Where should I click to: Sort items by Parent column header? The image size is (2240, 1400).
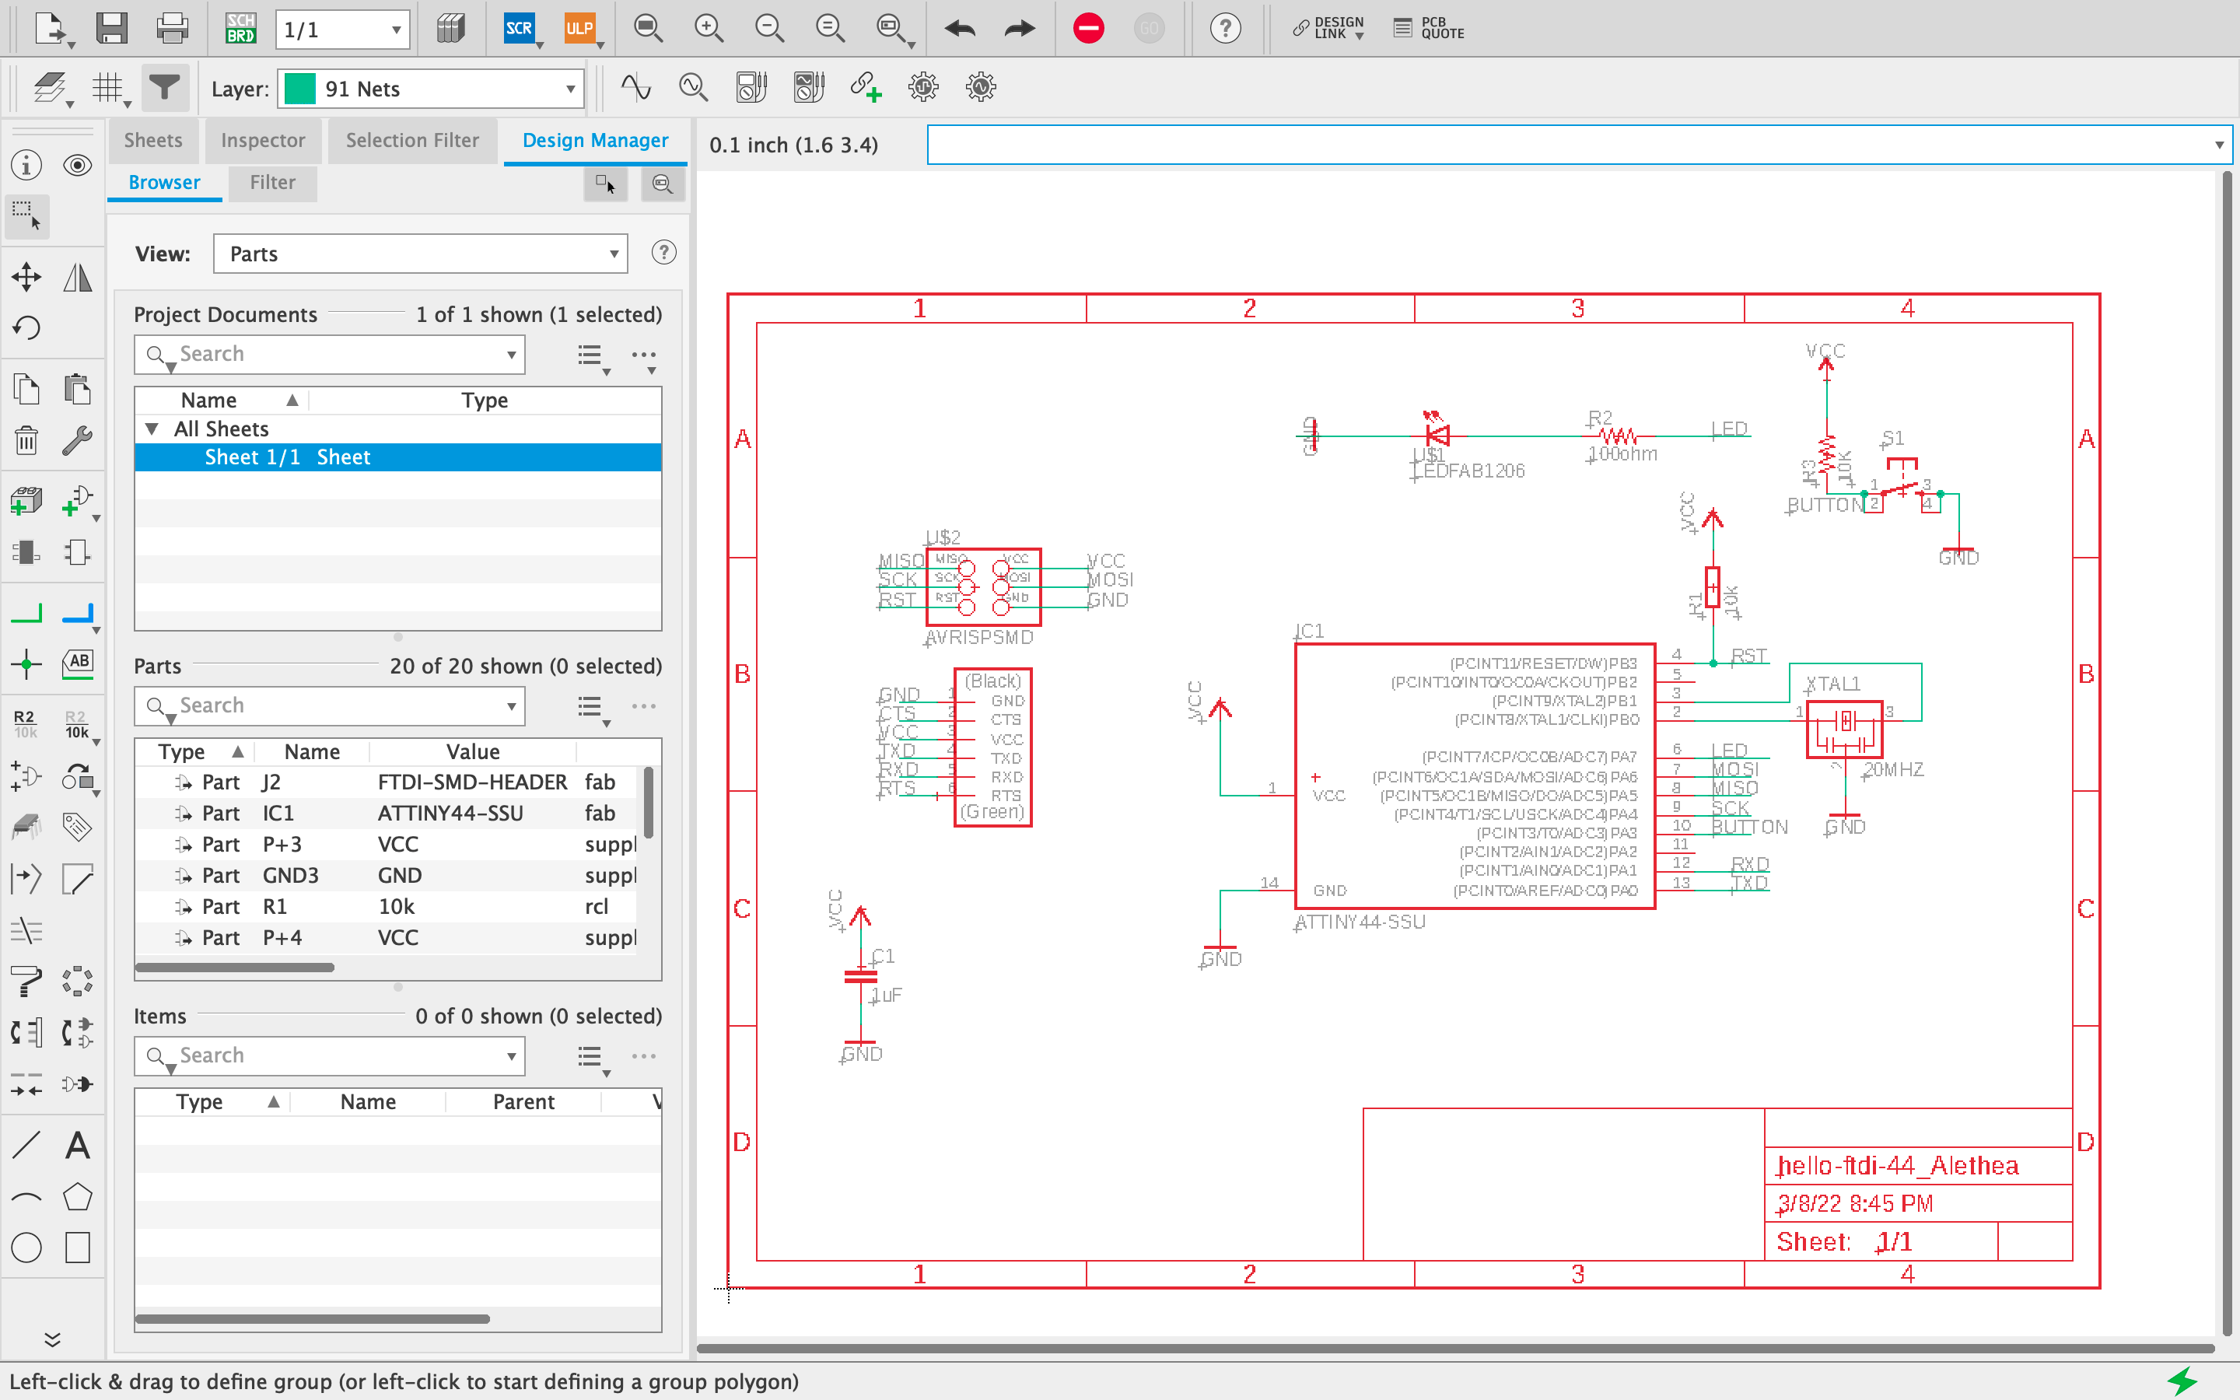[x=523, y=1102]
